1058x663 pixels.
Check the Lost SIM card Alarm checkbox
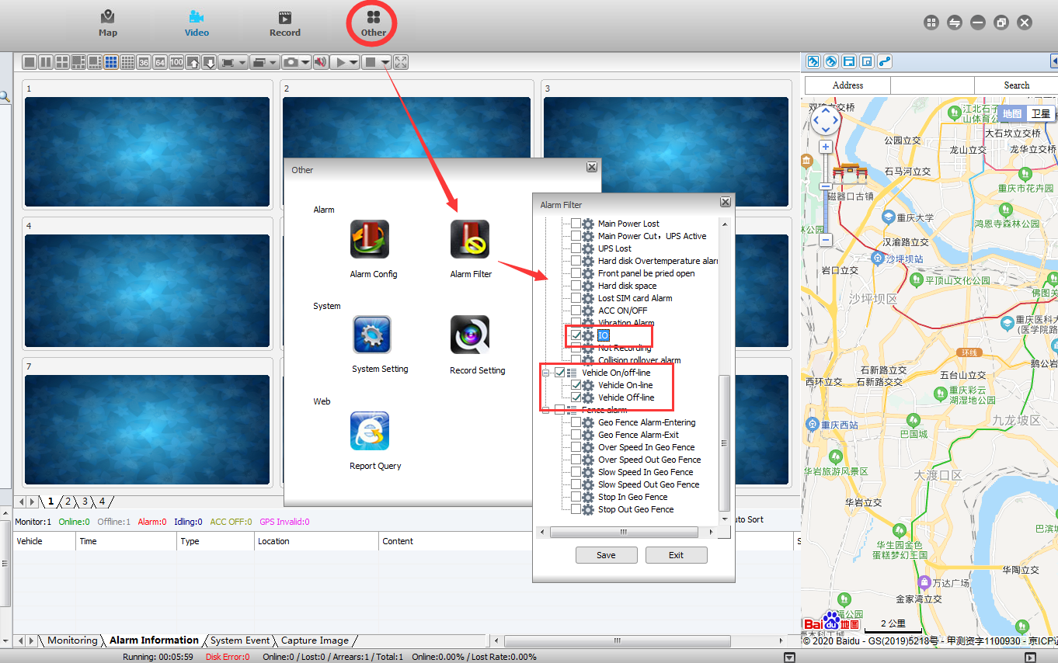tap(576, 298)
